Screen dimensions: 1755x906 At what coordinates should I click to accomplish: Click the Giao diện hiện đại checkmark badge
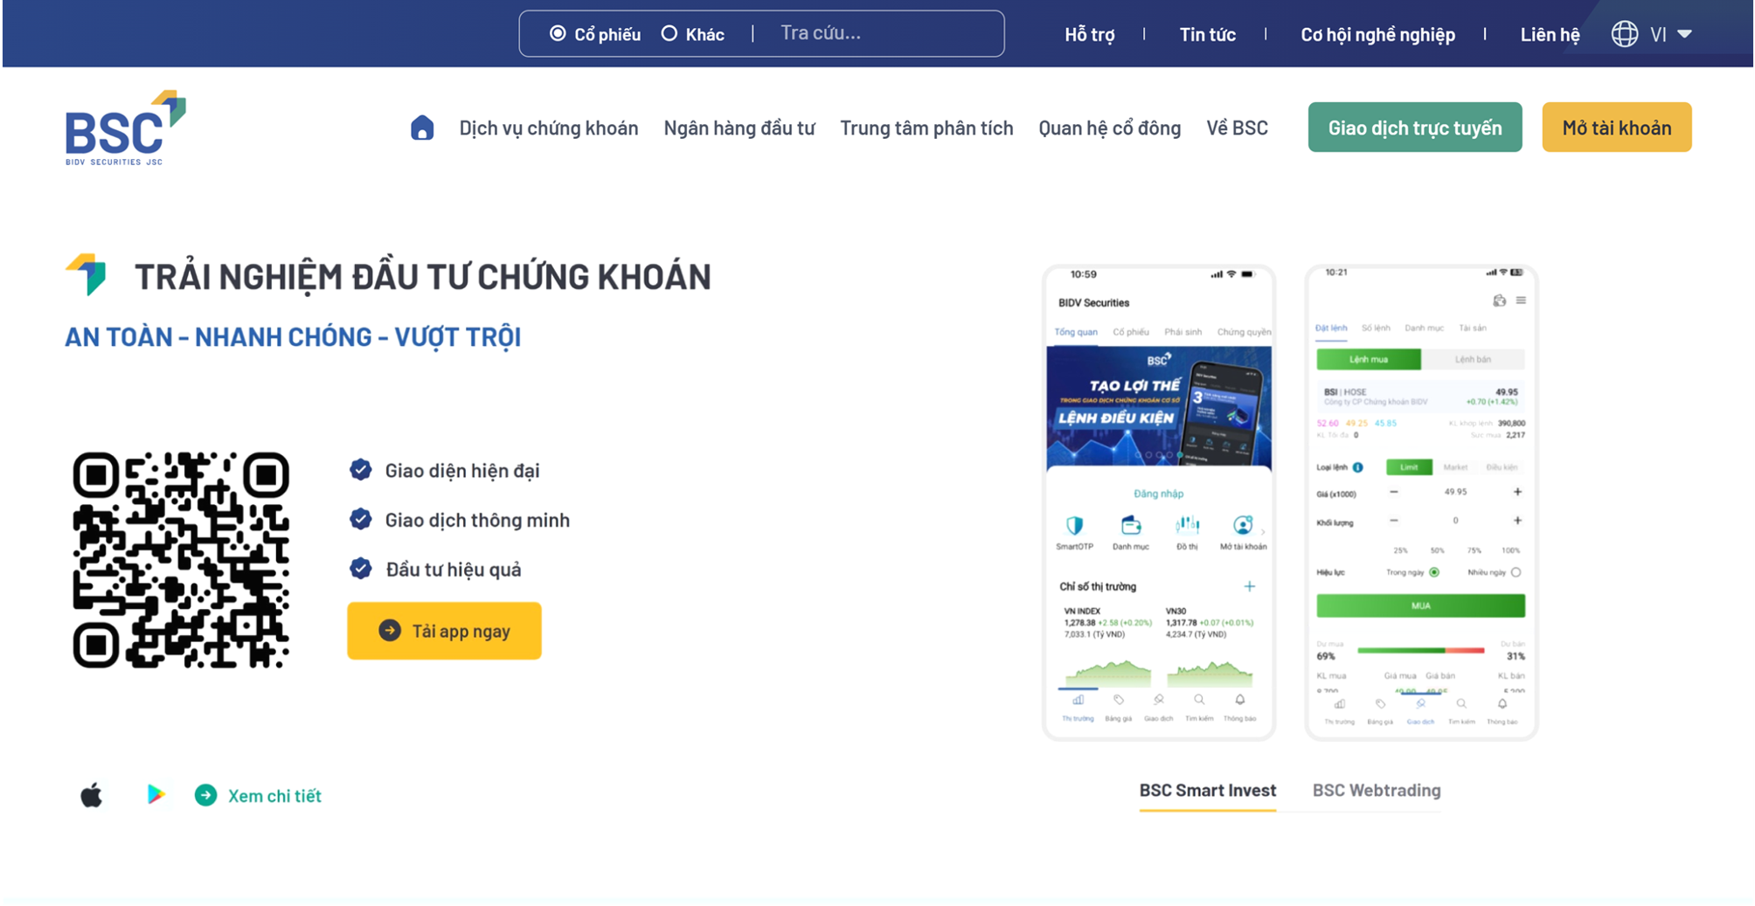tap(360, 470)
